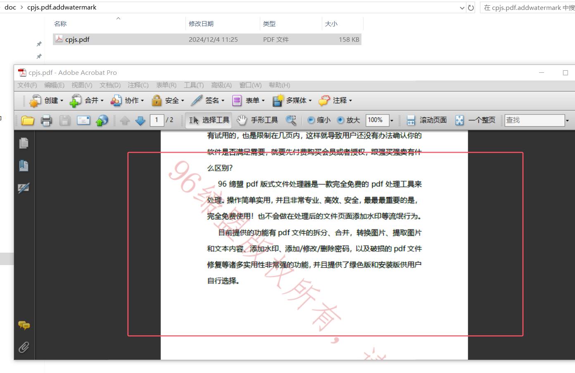Open the 注释(C) menu

click(138, 85)
